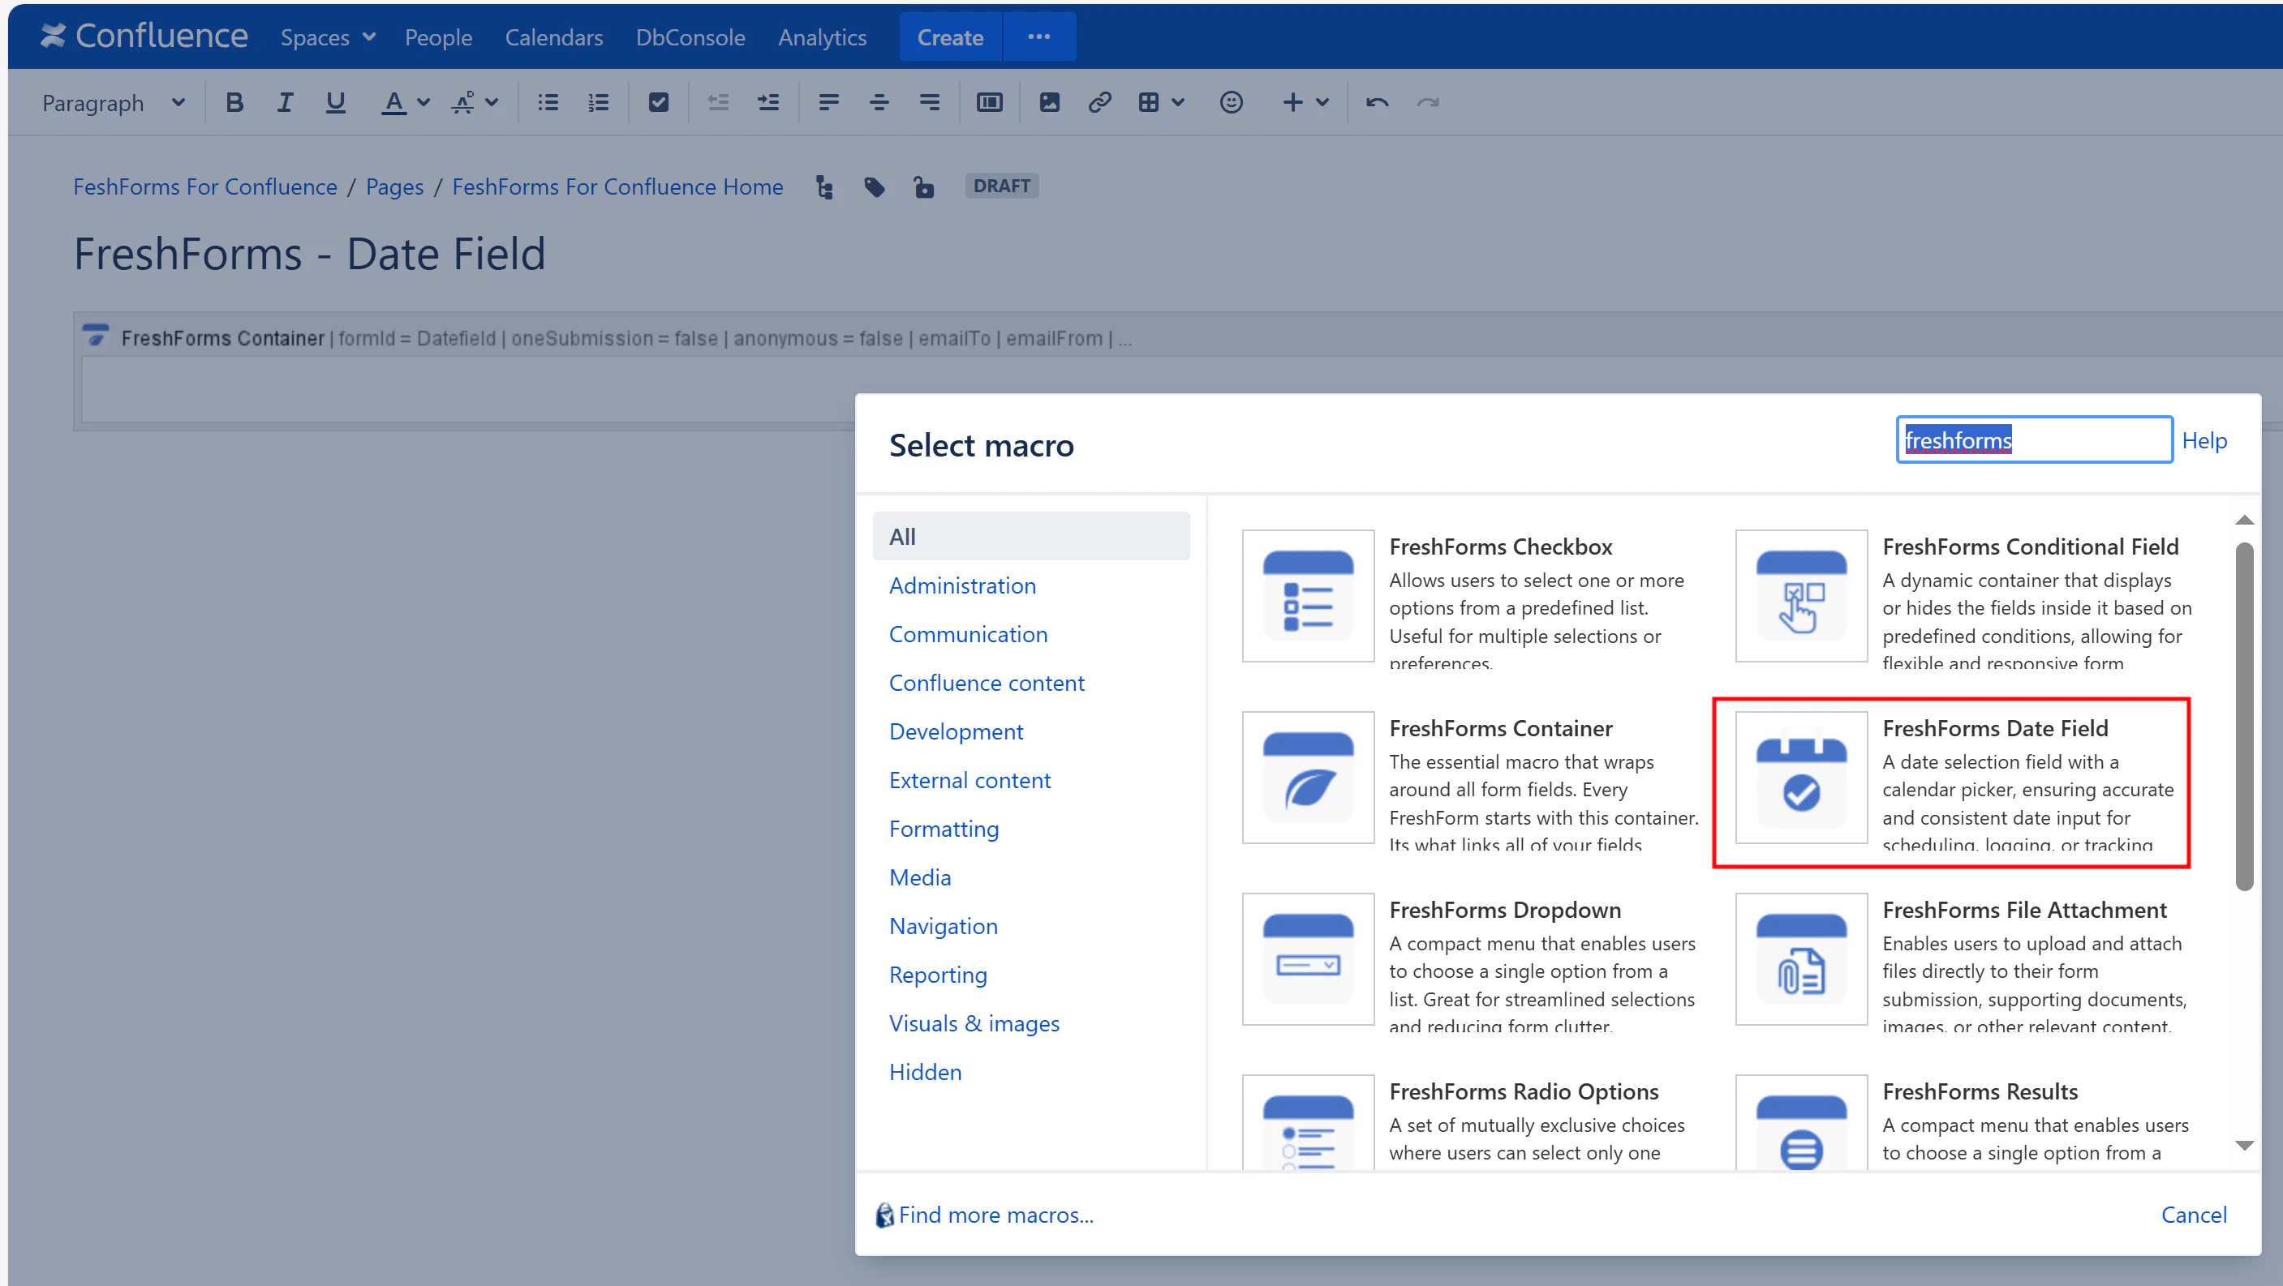Click the Bold formatting icon
Screen dimensions: 2283x1286
pos(234,103)
